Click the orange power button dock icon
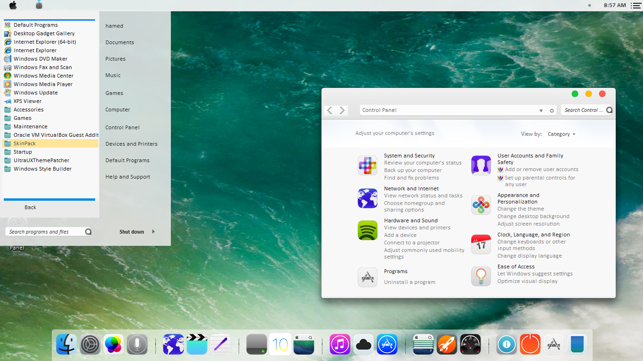The width and height of the screenshot is (643, 361). click(530, 345)
